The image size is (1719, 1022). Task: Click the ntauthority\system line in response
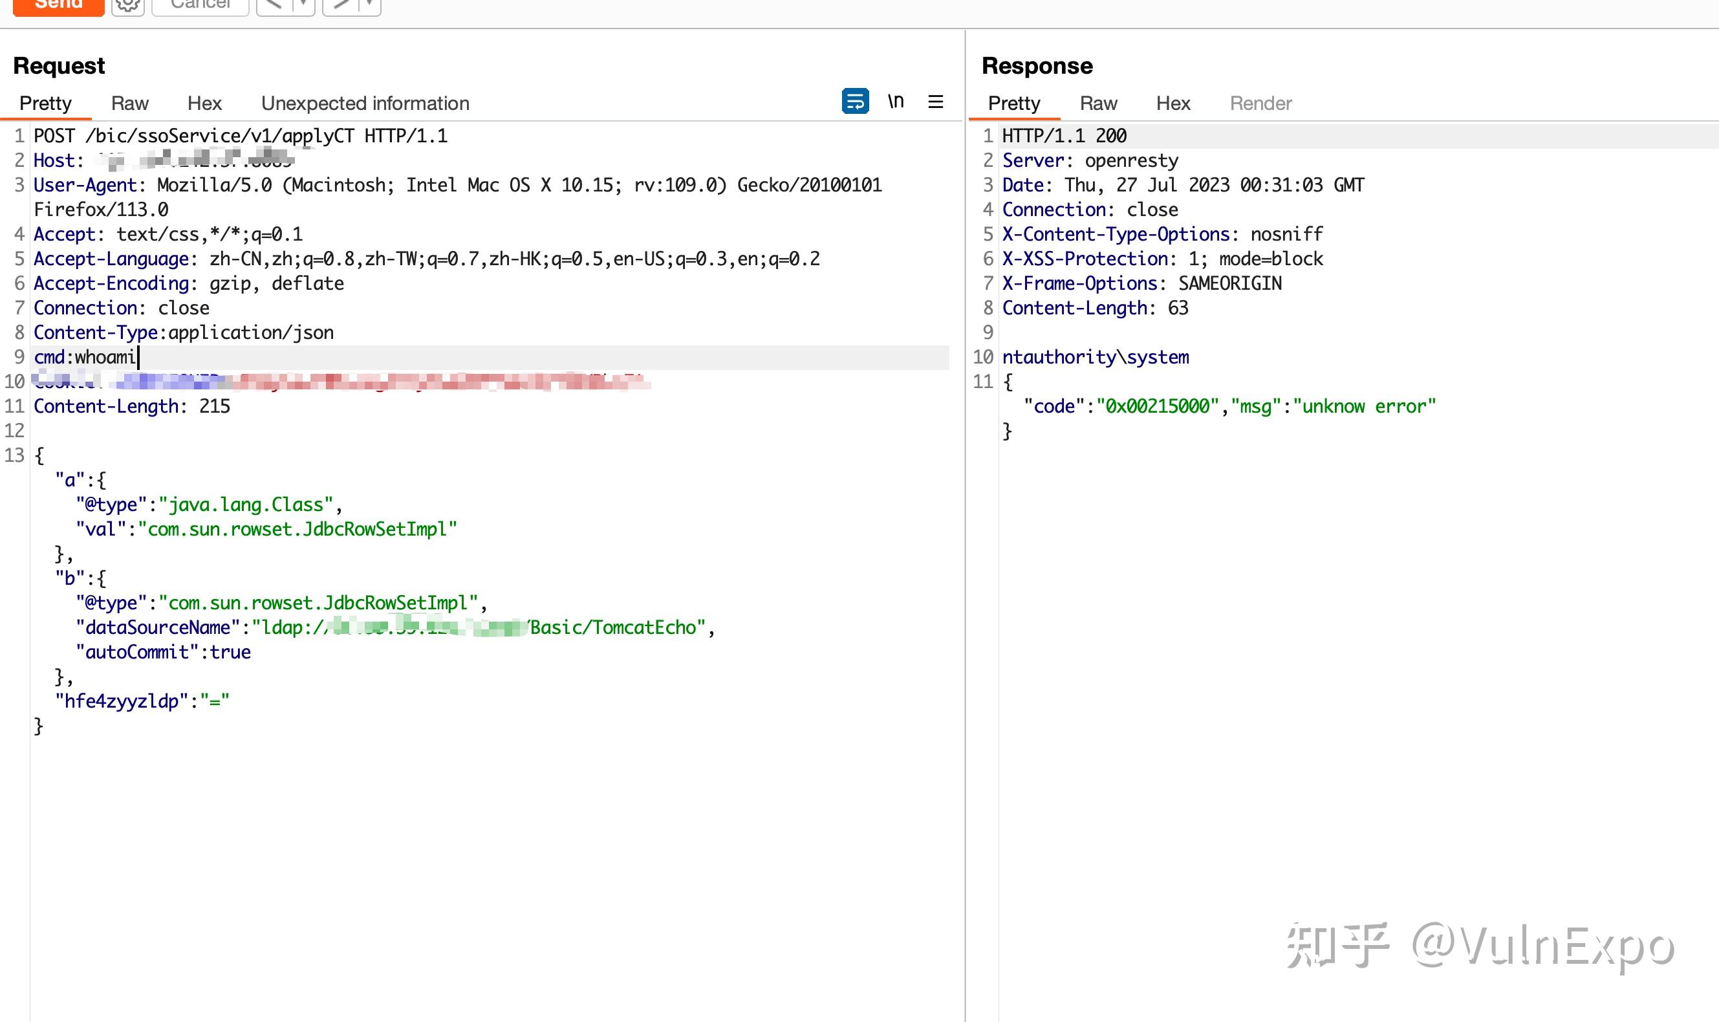1096,358
